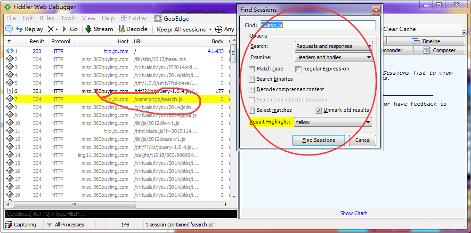Enable the Search binaries checkbox
Image resolution: width=471 pixels, height=233 pixels.
pyautogui.click(x=252, y=79)
